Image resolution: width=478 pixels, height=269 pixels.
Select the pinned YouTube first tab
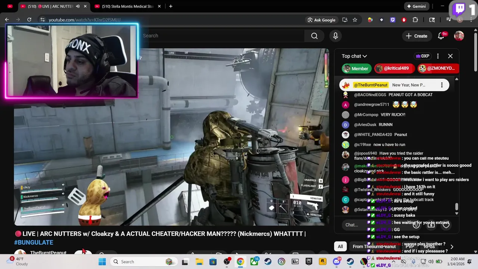[x=10, y=6]
